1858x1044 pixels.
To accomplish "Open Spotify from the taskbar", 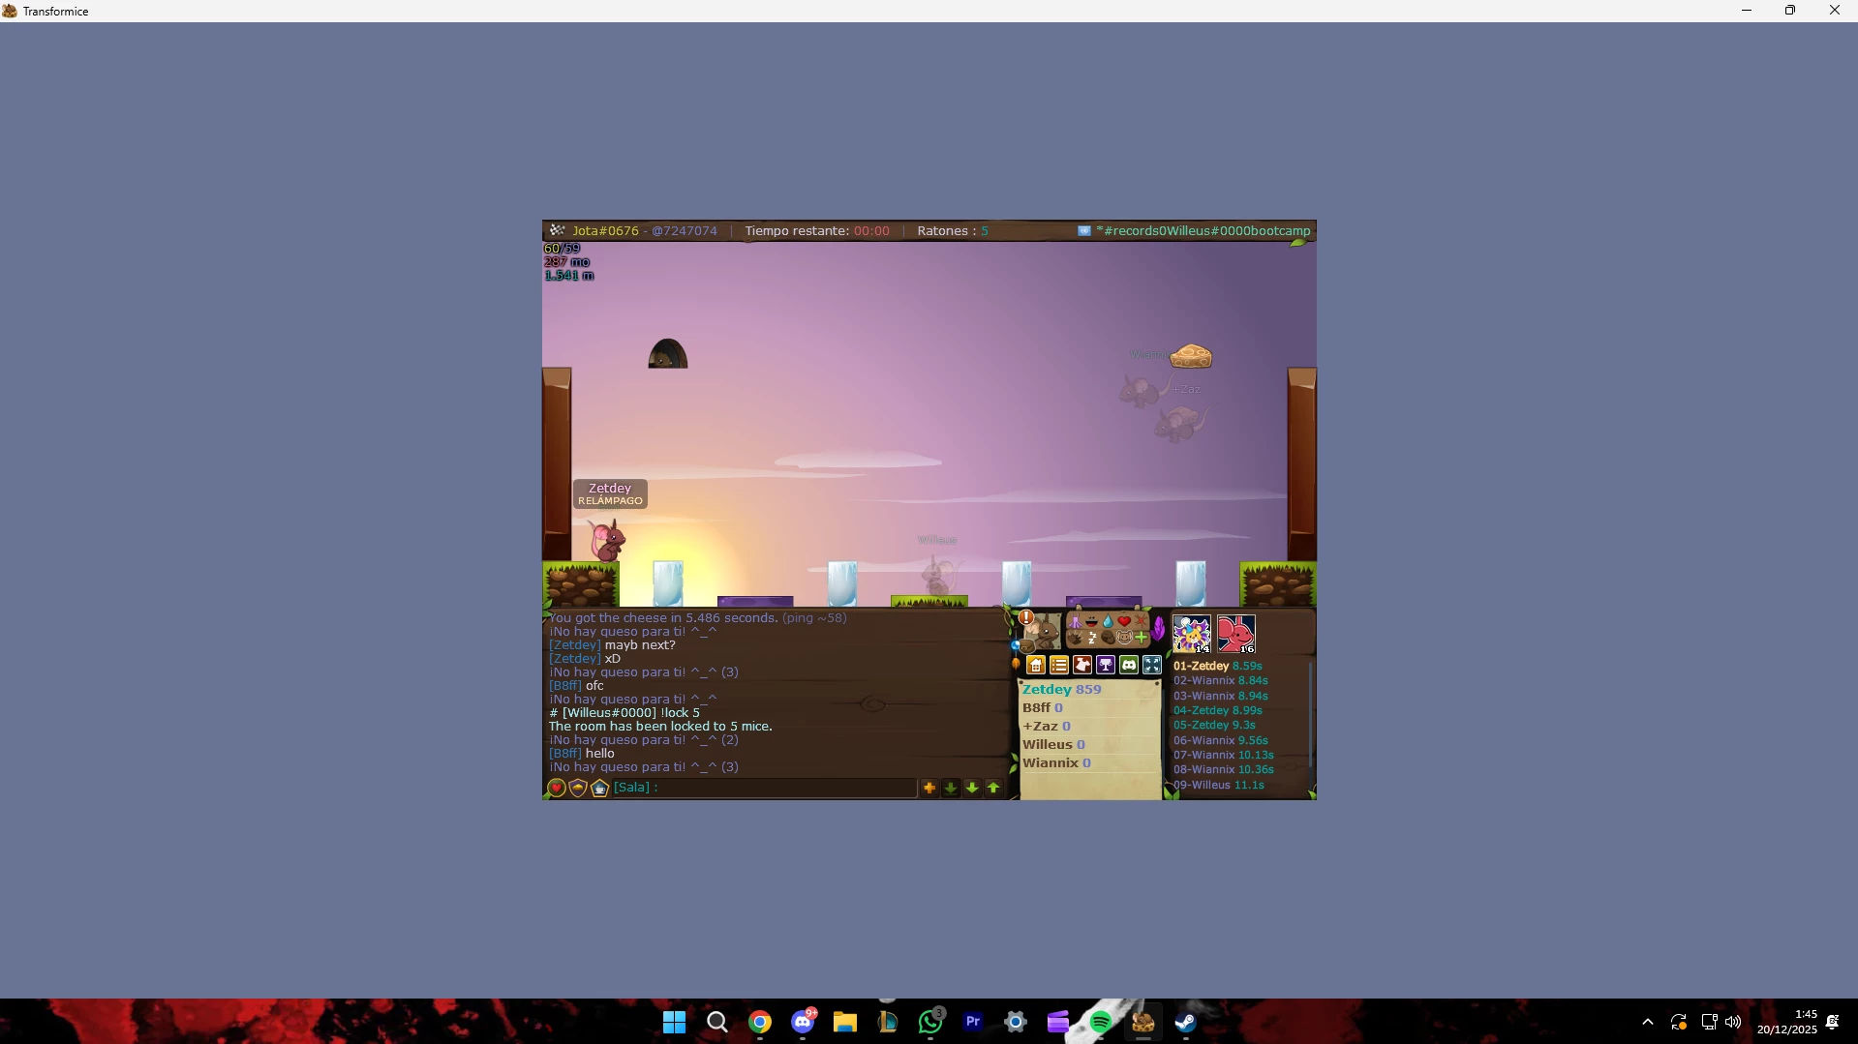I will pos(1101,1022).
